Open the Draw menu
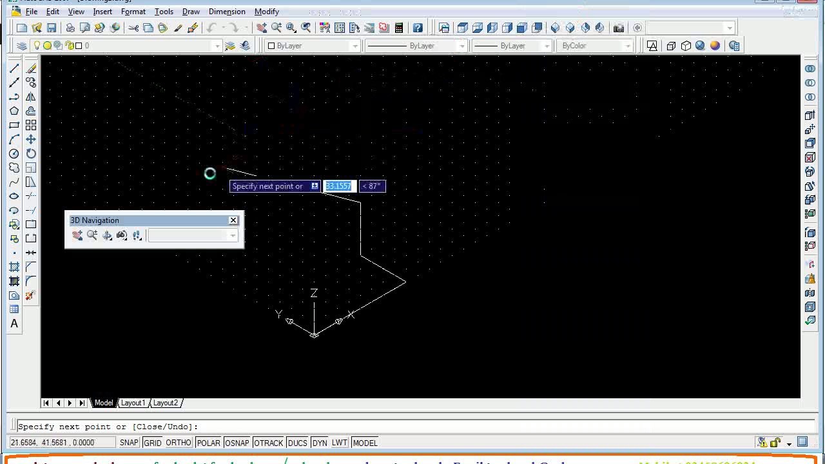This screenshot has height=464, width=825. (191, 12)
